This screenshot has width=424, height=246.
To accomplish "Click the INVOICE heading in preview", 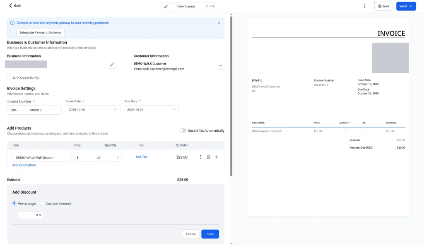I will coord(391,33).
